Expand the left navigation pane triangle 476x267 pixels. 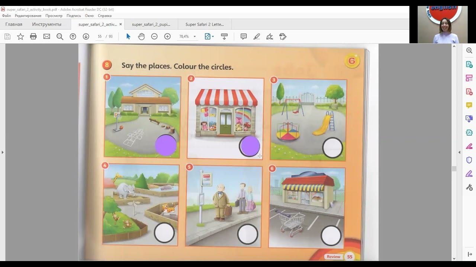coord(3,152)
